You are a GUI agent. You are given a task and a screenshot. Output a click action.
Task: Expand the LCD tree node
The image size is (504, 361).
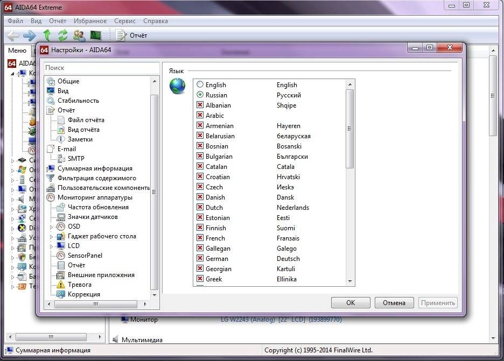pyautogui.click(x=51, y=246)
